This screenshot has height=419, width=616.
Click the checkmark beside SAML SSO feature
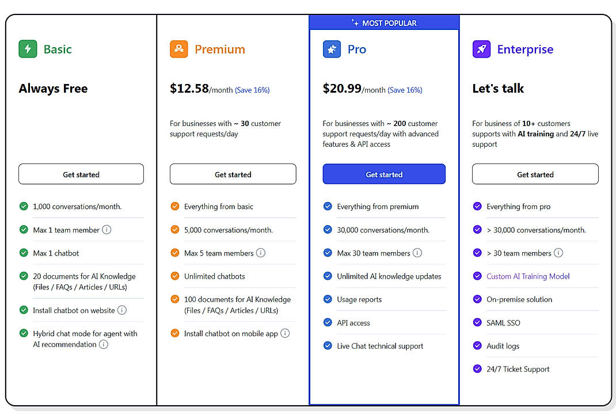point(478,323)
